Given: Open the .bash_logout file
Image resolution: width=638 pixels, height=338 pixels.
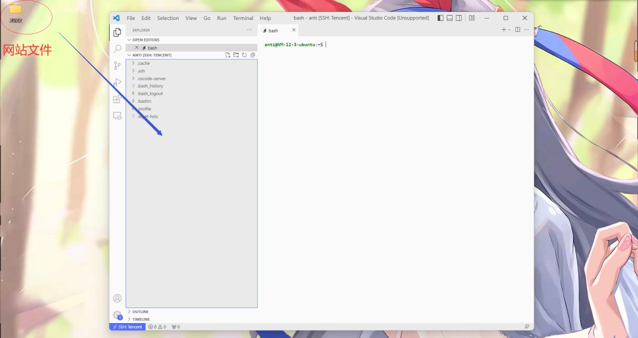Looking at the screenshot, I should point(191,93).
